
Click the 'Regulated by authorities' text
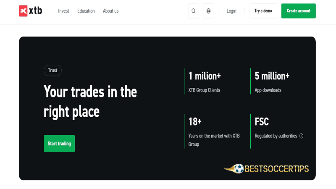coord(276,136)
